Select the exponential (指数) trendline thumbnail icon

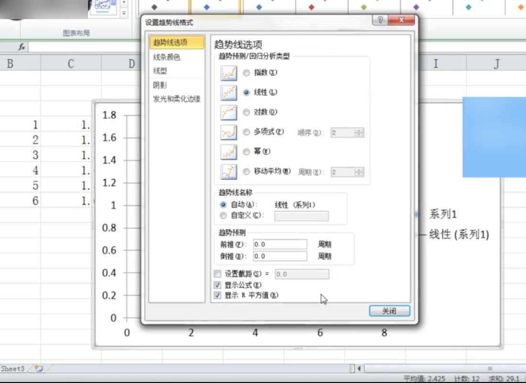[229, 73]
